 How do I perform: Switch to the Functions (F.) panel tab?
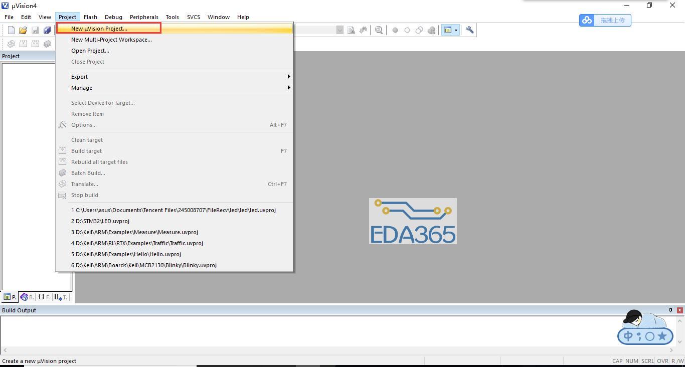click(44, 297)
